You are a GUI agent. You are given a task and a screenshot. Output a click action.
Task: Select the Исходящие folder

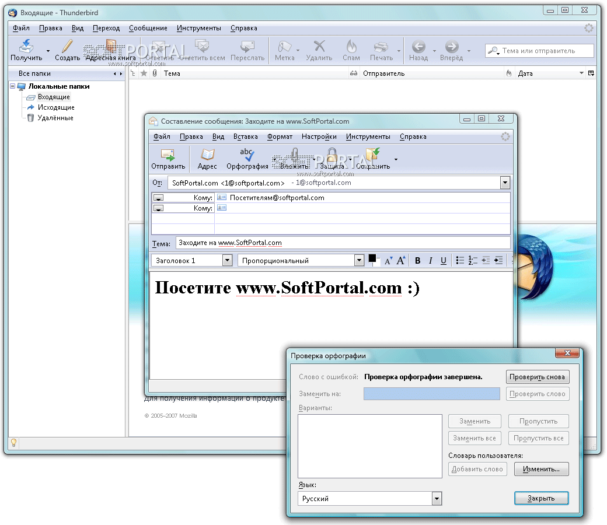[56, 107]
